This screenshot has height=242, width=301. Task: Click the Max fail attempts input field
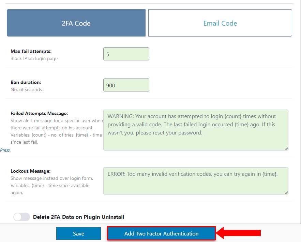pyautogui.click(x=126, y=54)
